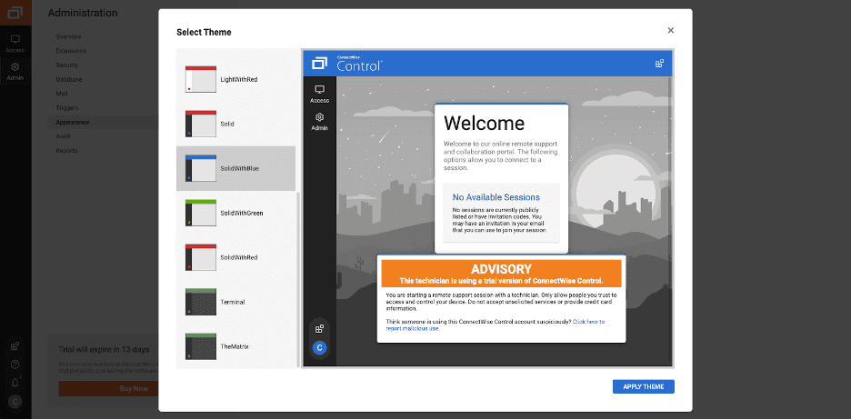Screen dimensions: 851x420
Task: Select the SolidWithBlue theme
Action: click(200, 168)
